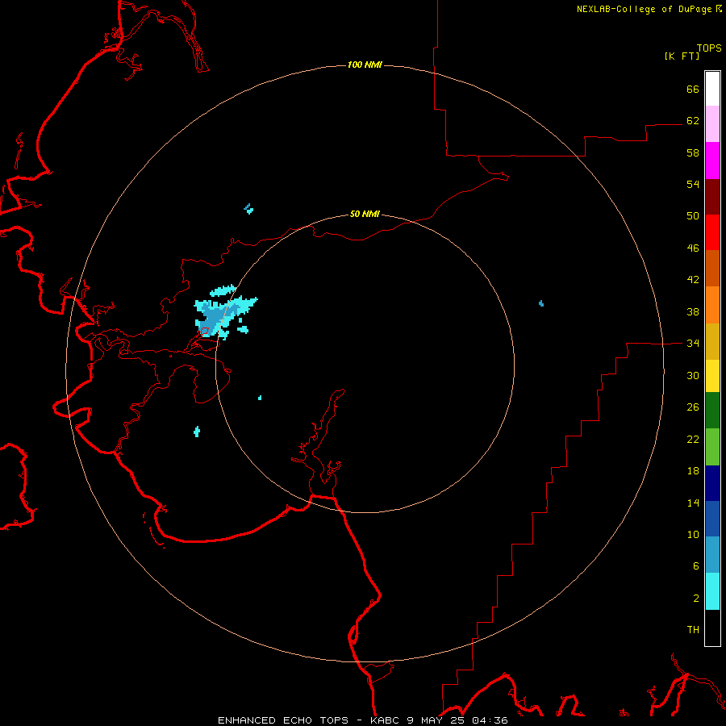Click the 10 legend value

pos(693,534)
